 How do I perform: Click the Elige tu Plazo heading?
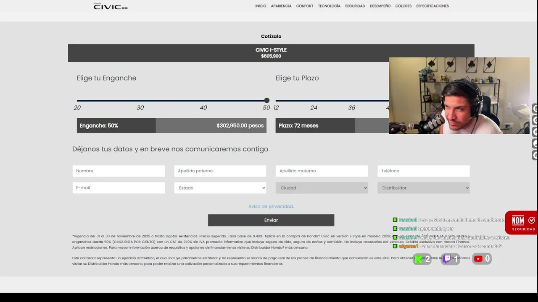point(297,78)
